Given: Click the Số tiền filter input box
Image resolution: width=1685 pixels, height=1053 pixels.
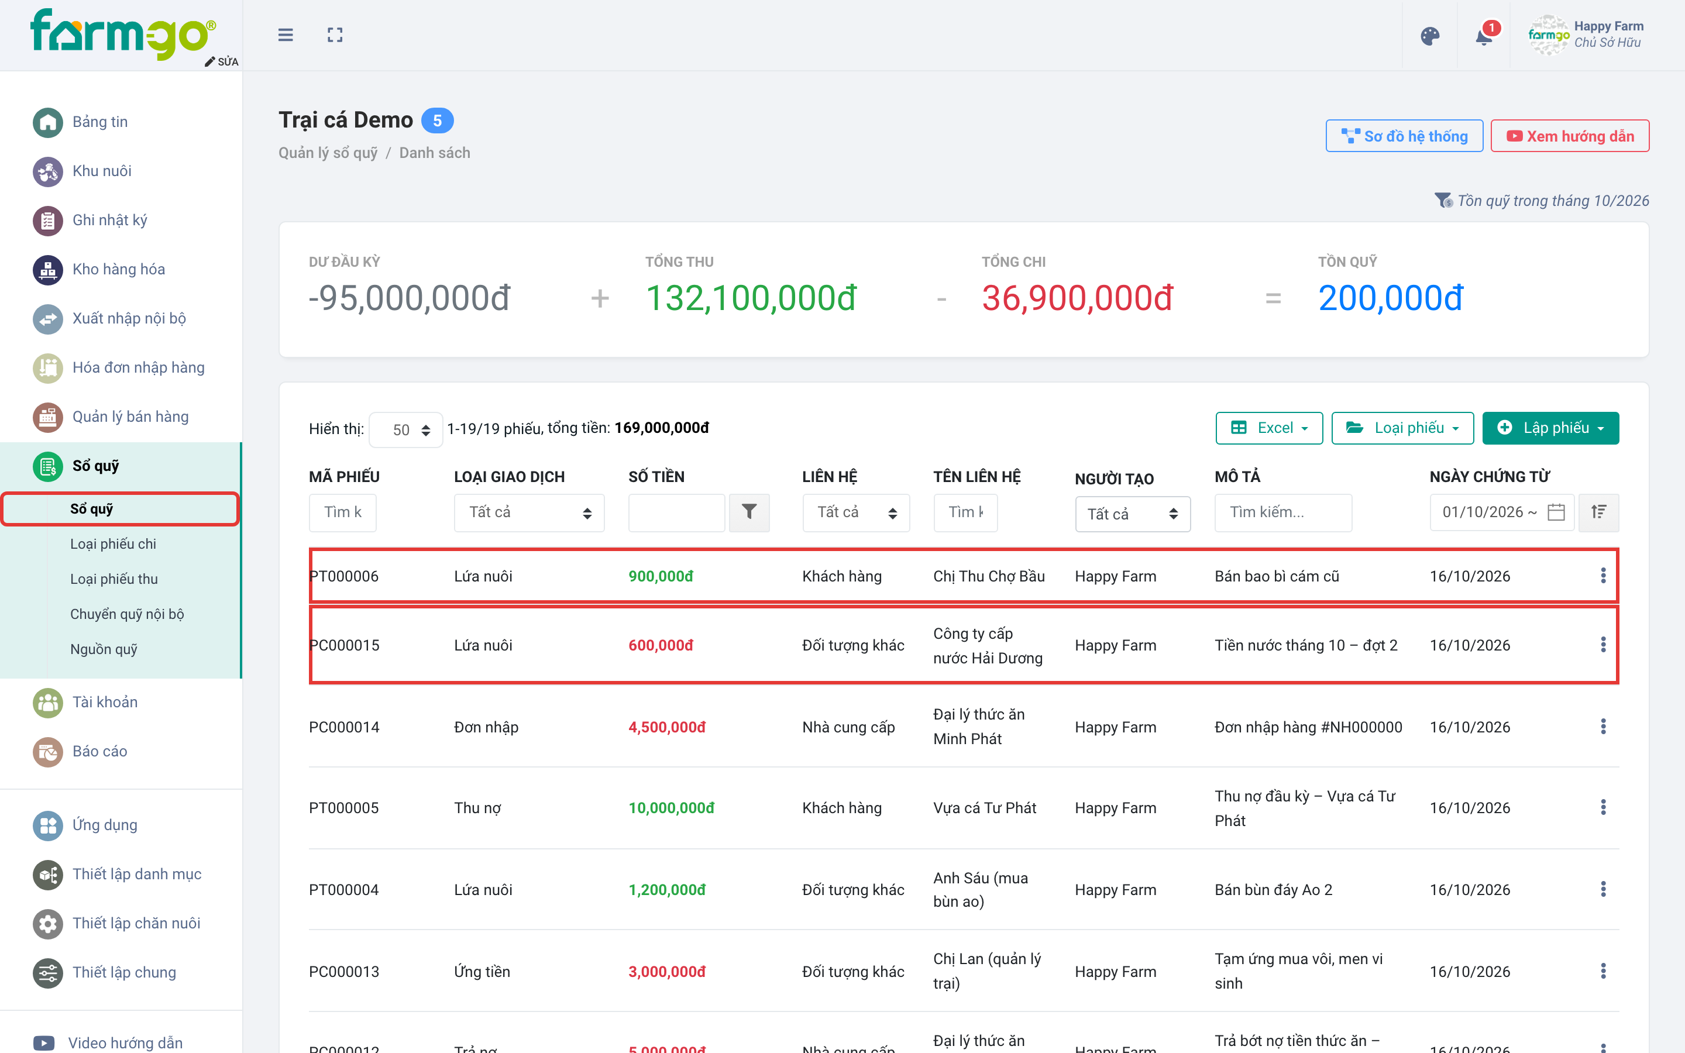Looking at the screenshot, I should click(676, 512).
